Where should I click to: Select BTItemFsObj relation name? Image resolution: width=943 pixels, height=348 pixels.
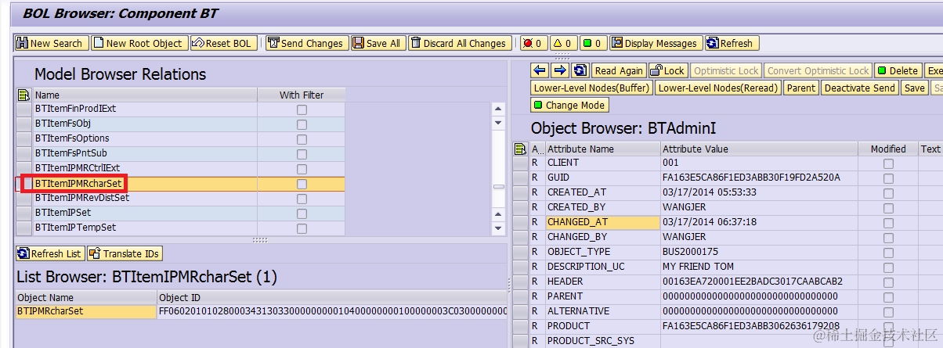63,124
